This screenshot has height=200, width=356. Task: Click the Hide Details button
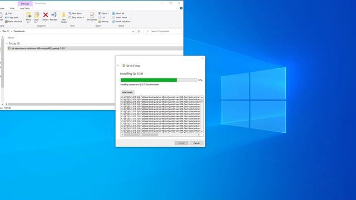127,92
